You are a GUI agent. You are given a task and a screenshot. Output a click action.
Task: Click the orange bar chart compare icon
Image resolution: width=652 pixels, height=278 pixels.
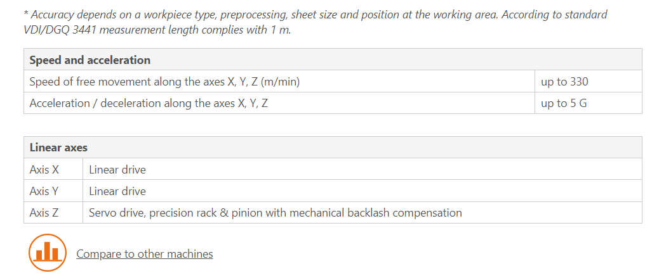48,253
